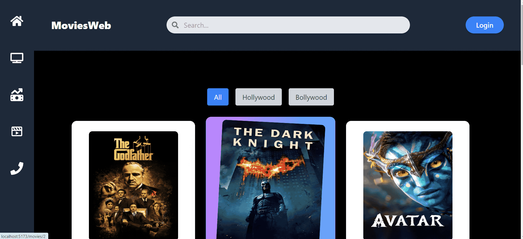Select the All filter tab

click(x=218, y=97)
